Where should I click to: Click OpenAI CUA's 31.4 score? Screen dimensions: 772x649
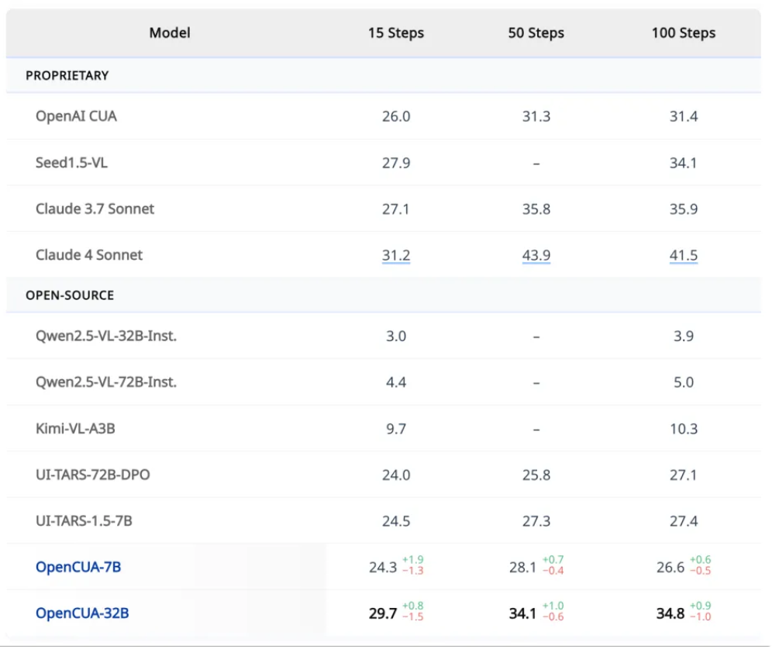point(684,116)
